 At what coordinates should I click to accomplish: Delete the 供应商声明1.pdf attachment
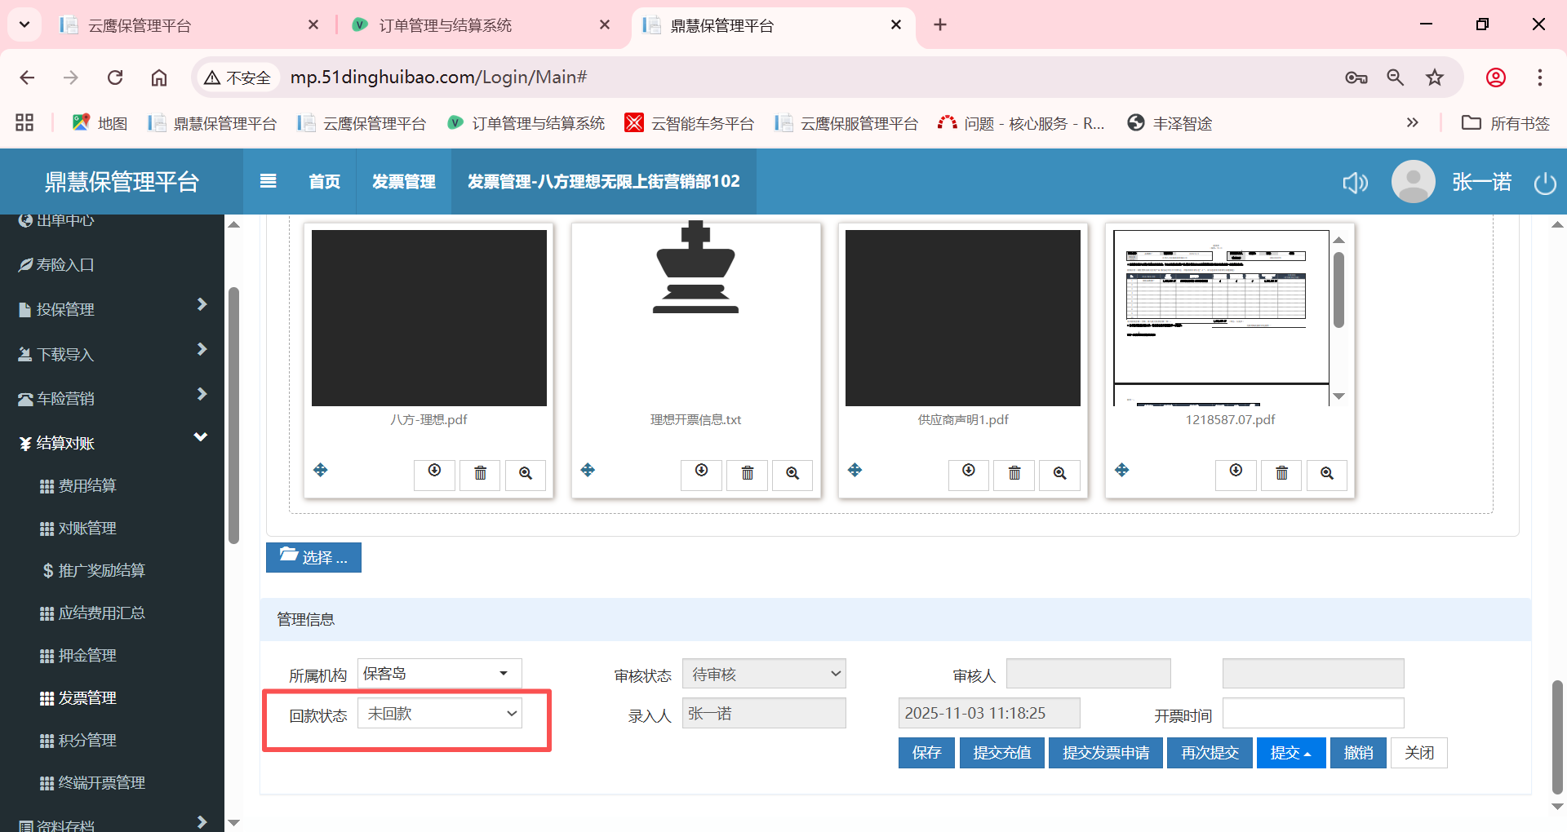pyautogui.click(x=1014, y=474)
